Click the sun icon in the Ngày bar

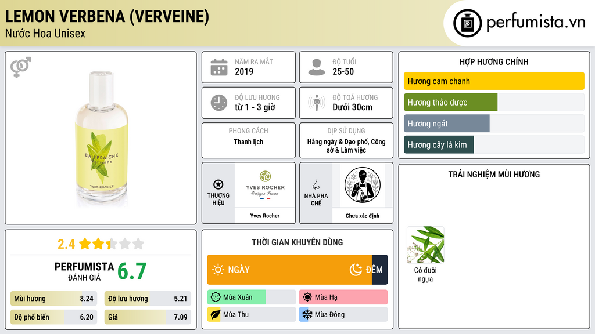click(x=218, y=270)
